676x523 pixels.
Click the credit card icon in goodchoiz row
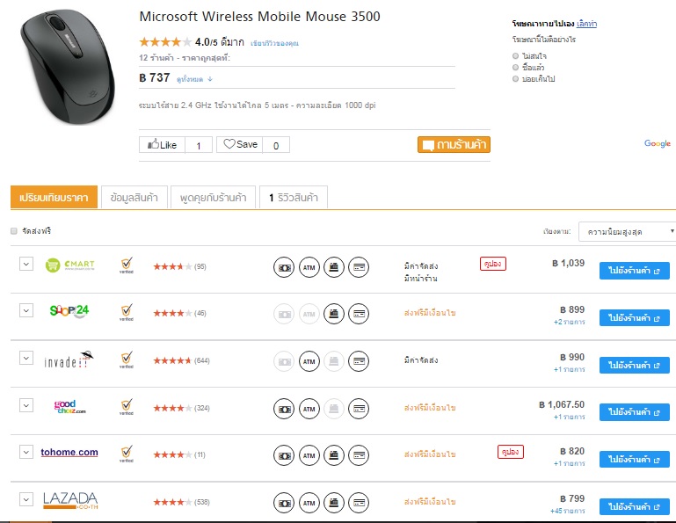tap(359, 409)
